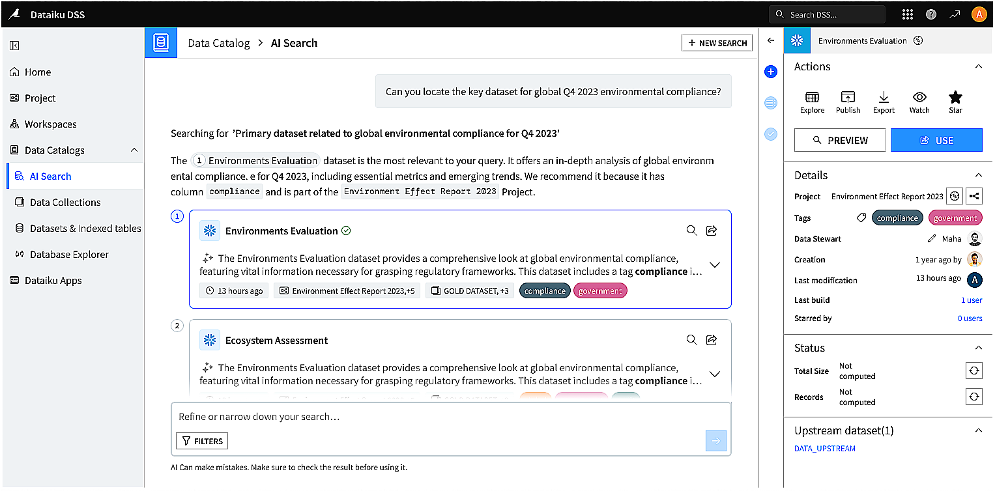Click the Export dataset icon
The image size is (995, 491).
tap(884, 102)
